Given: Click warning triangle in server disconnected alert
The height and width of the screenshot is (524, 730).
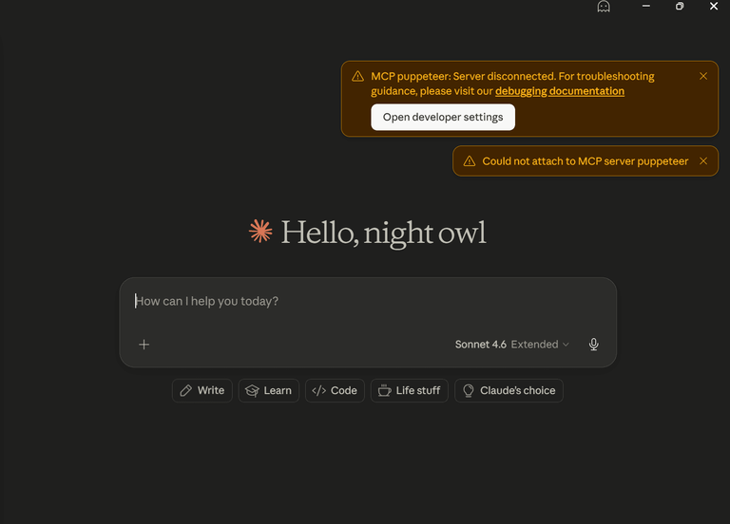Looking at the screenshot, I should (x=357, y=76).
